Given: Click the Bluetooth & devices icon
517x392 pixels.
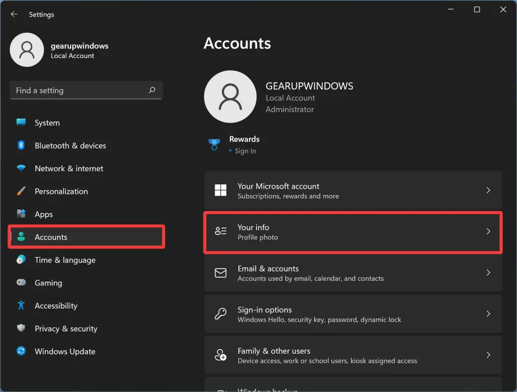Looking at the screenshot, I should pos(21,145).
